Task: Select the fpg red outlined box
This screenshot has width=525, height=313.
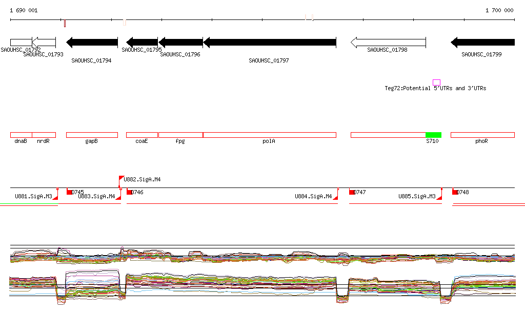Action: coord(181,135)
